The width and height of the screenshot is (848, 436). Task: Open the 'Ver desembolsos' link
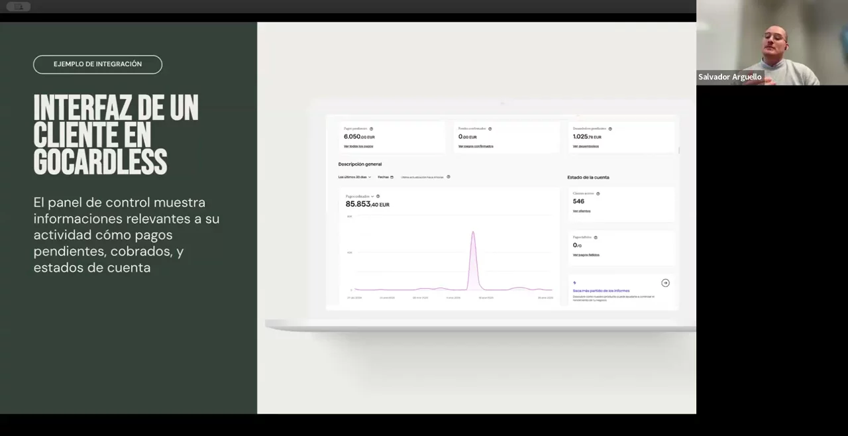pyautogui.click(x=586, y=146)
